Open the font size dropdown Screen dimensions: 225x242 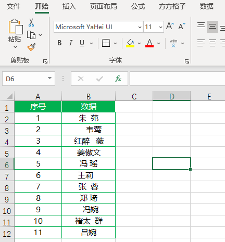160,27
